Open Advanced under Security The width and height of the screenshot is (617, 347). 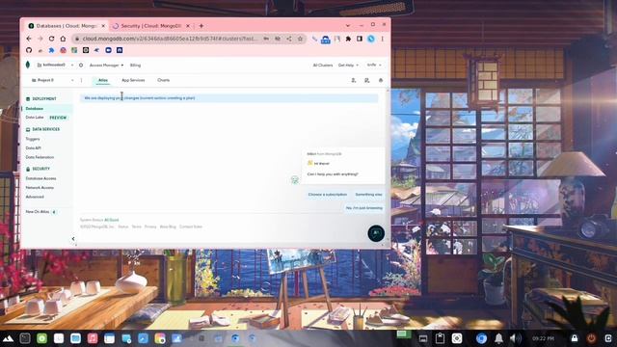(x=35, y=197)
